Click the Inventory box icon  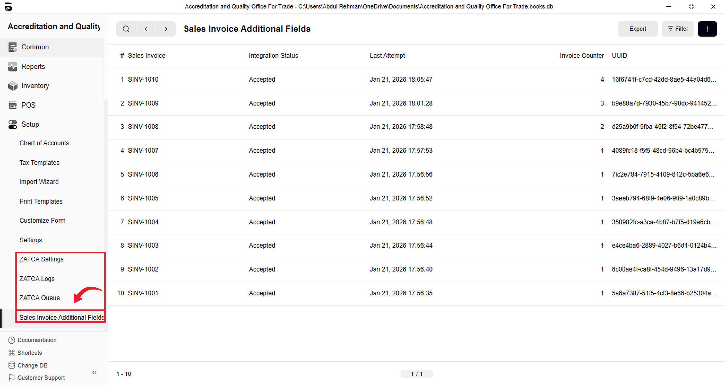coord(12,86)
